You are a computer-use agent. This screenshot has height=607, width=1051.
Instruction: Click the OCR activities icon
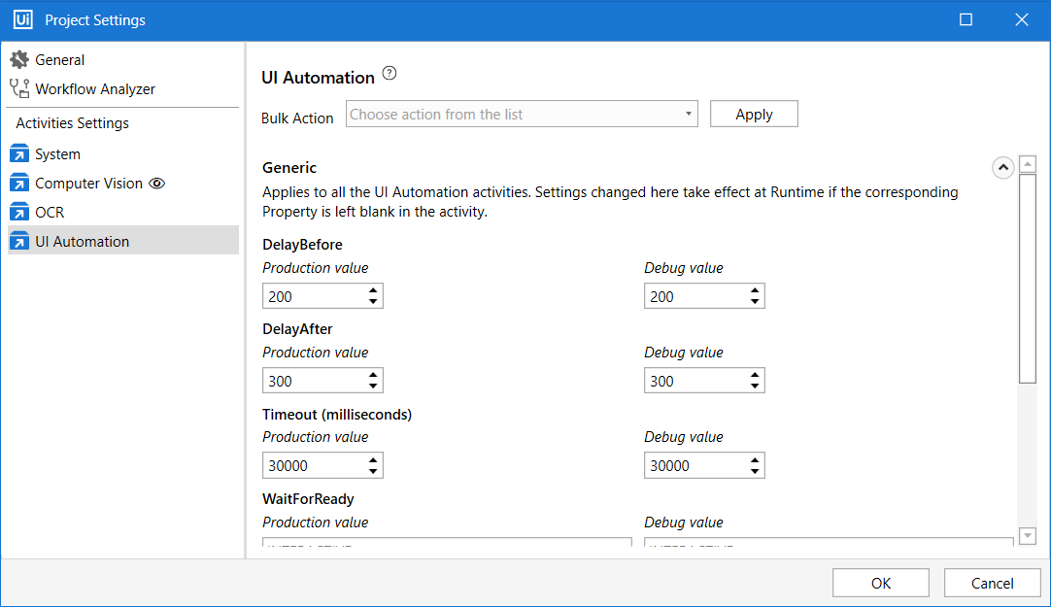(x=19, y=212)
